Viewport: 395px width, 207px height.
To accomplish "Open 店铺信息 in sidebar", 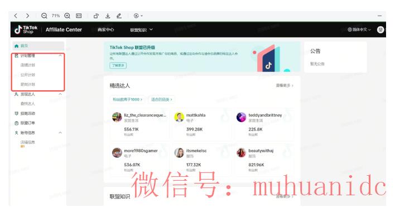I will (28, 142).
